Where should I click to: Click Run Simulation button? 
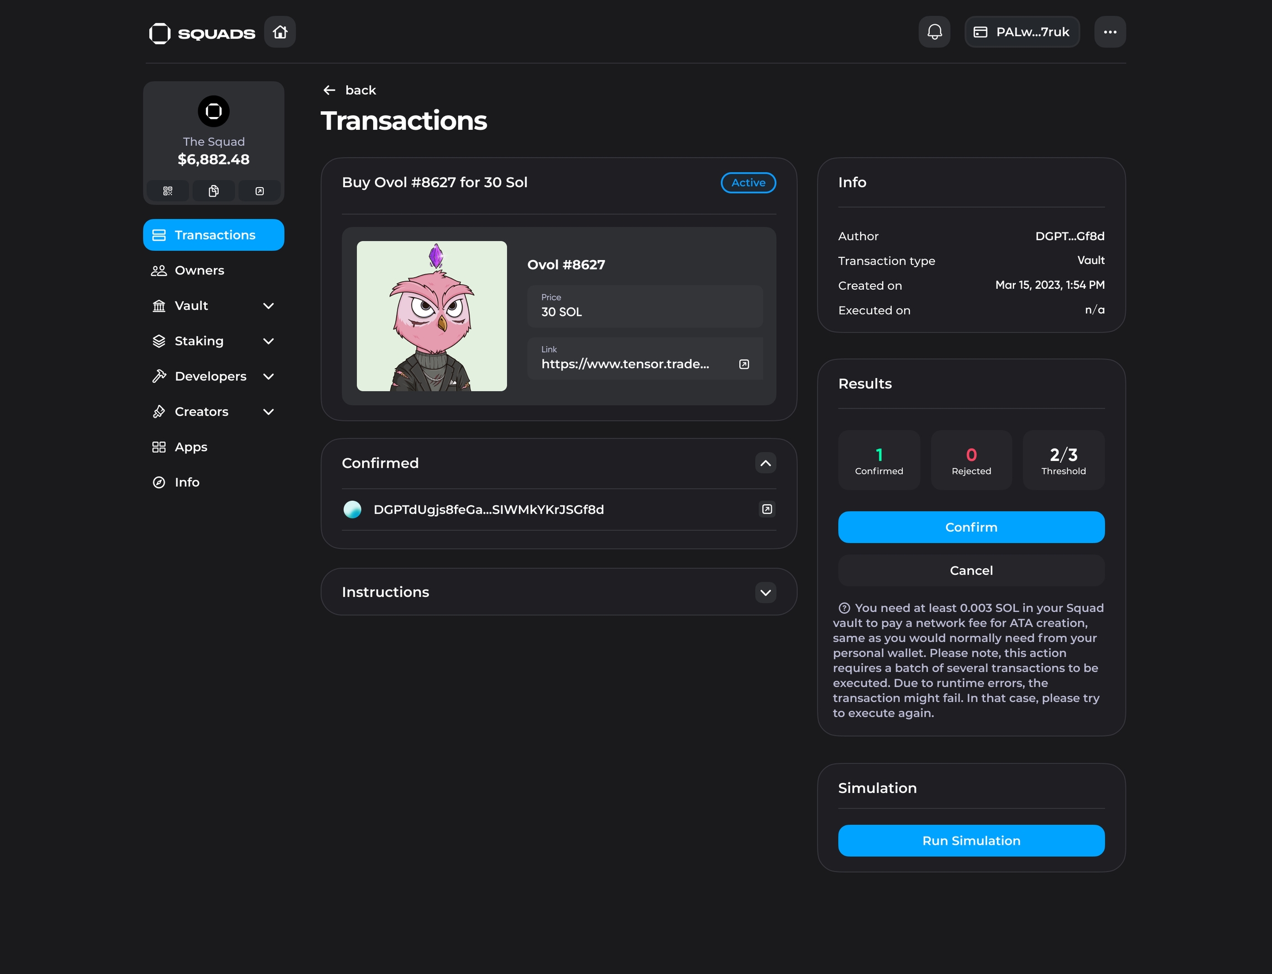[971, 840]
